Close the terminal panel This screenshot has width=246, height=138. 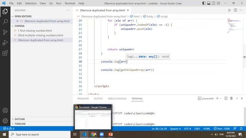(242, 98)
